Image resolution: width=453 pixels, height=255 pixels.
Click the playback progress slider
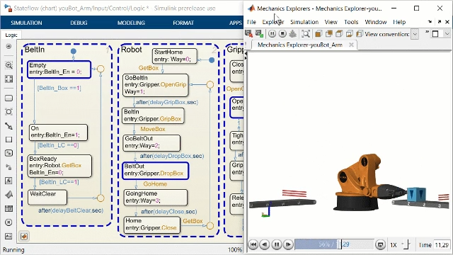[334, 244]
